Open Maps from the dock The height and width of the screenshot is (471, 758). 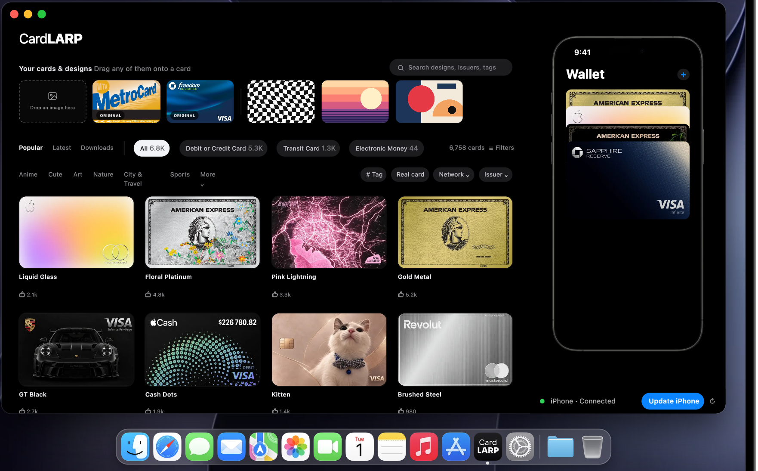[264, 446]
